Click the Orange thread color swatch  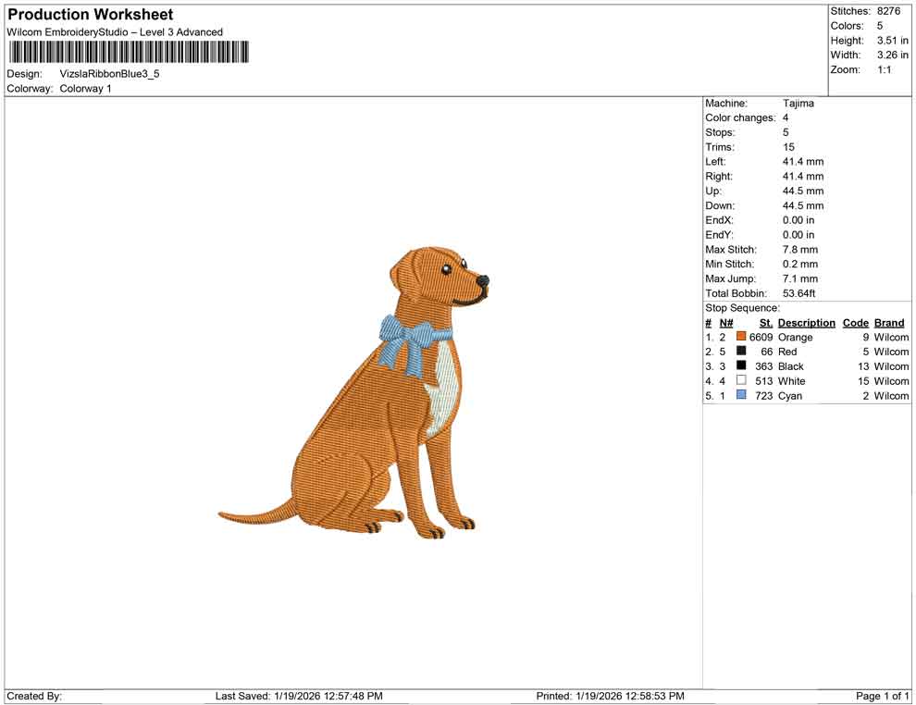click(740, 337)
